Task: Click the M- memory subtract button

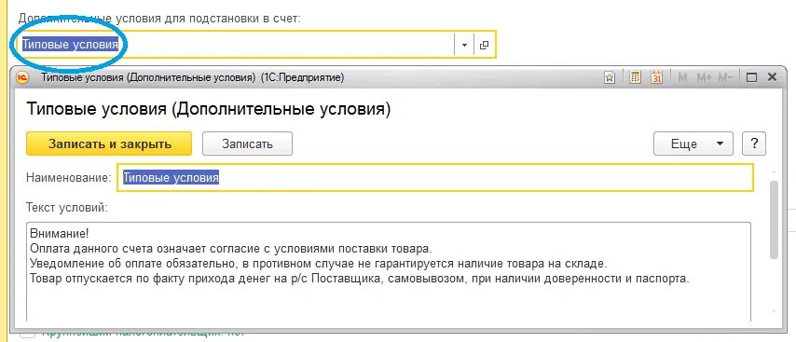Action: point(726,77)
